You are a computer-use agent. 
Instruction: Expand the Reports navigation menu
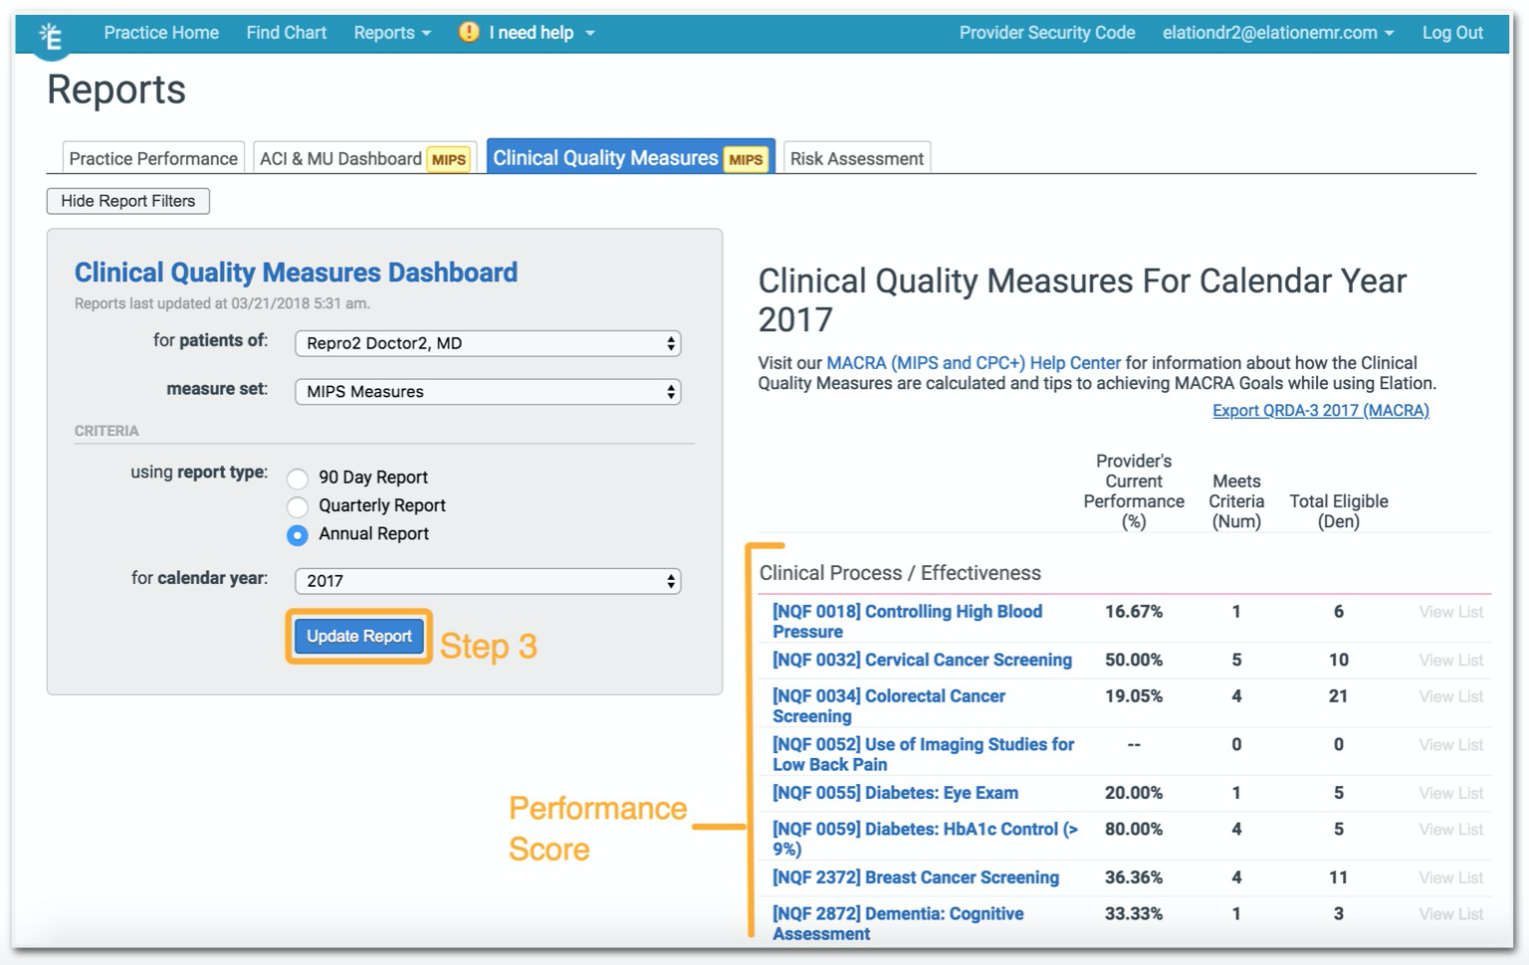click(x=391, y=32)
